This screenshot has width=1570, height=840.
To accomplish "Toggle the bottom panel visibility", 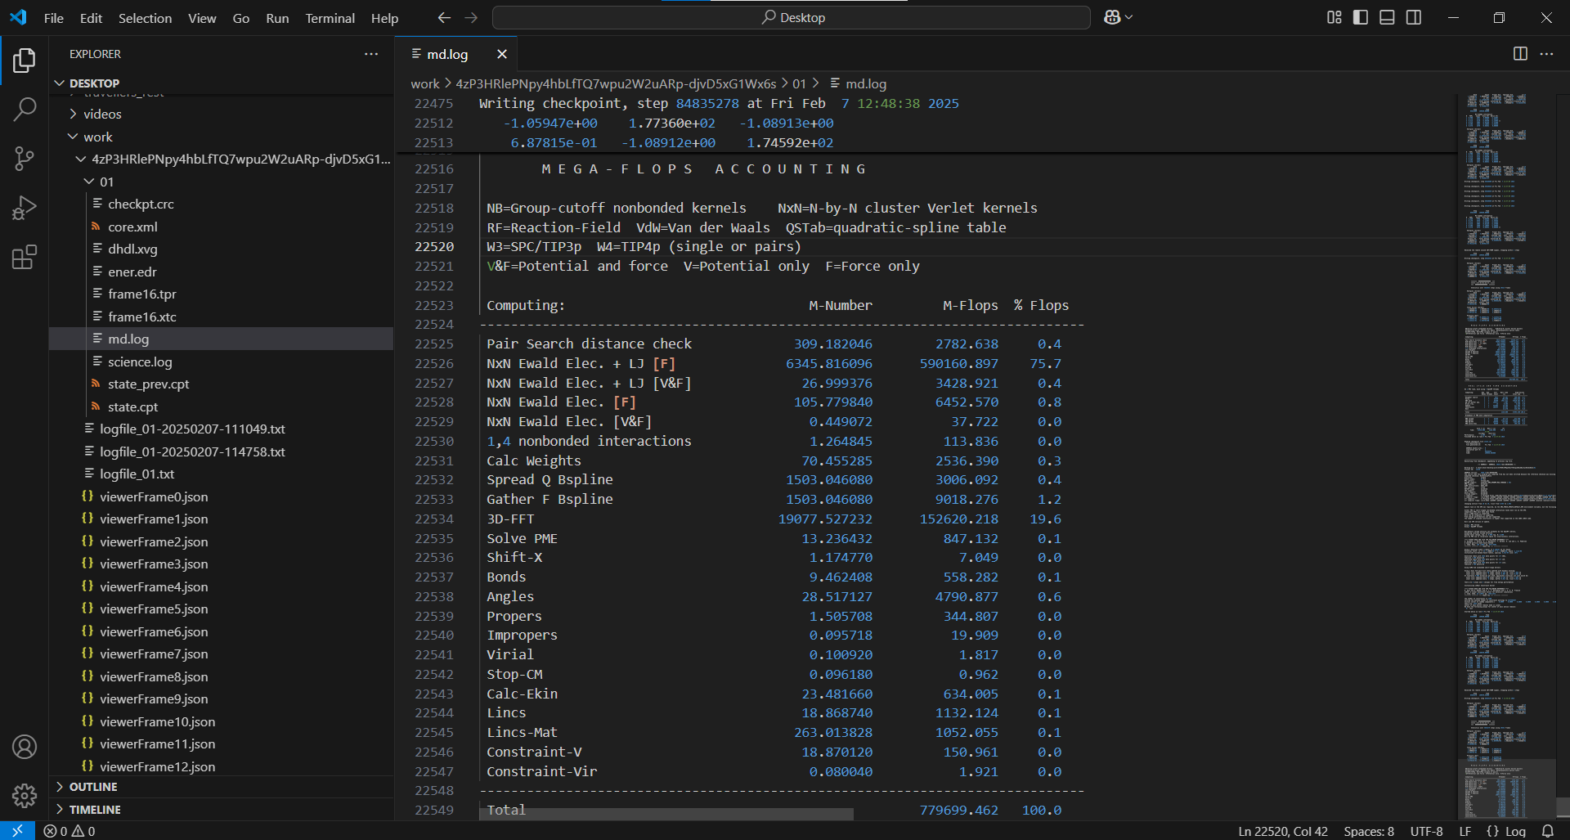I will (1387, 17).
